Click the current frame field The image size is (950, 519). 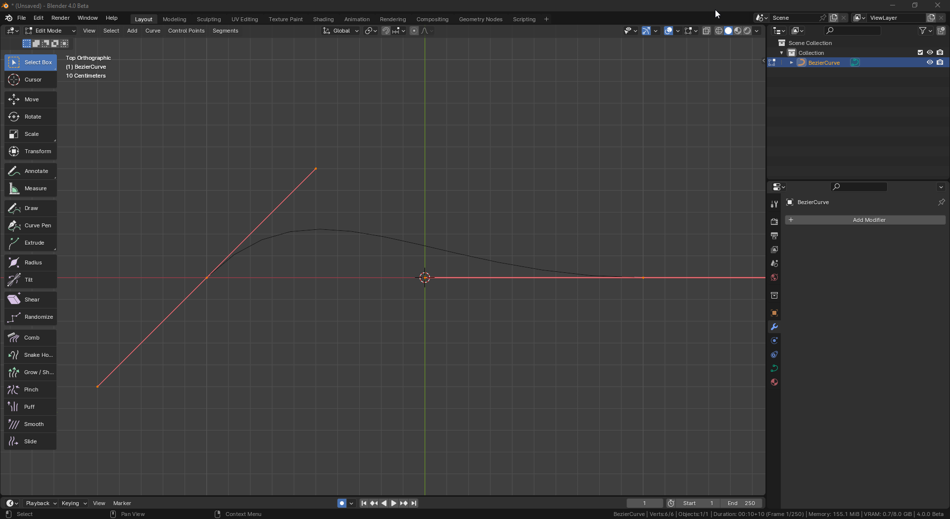(644, 503)
